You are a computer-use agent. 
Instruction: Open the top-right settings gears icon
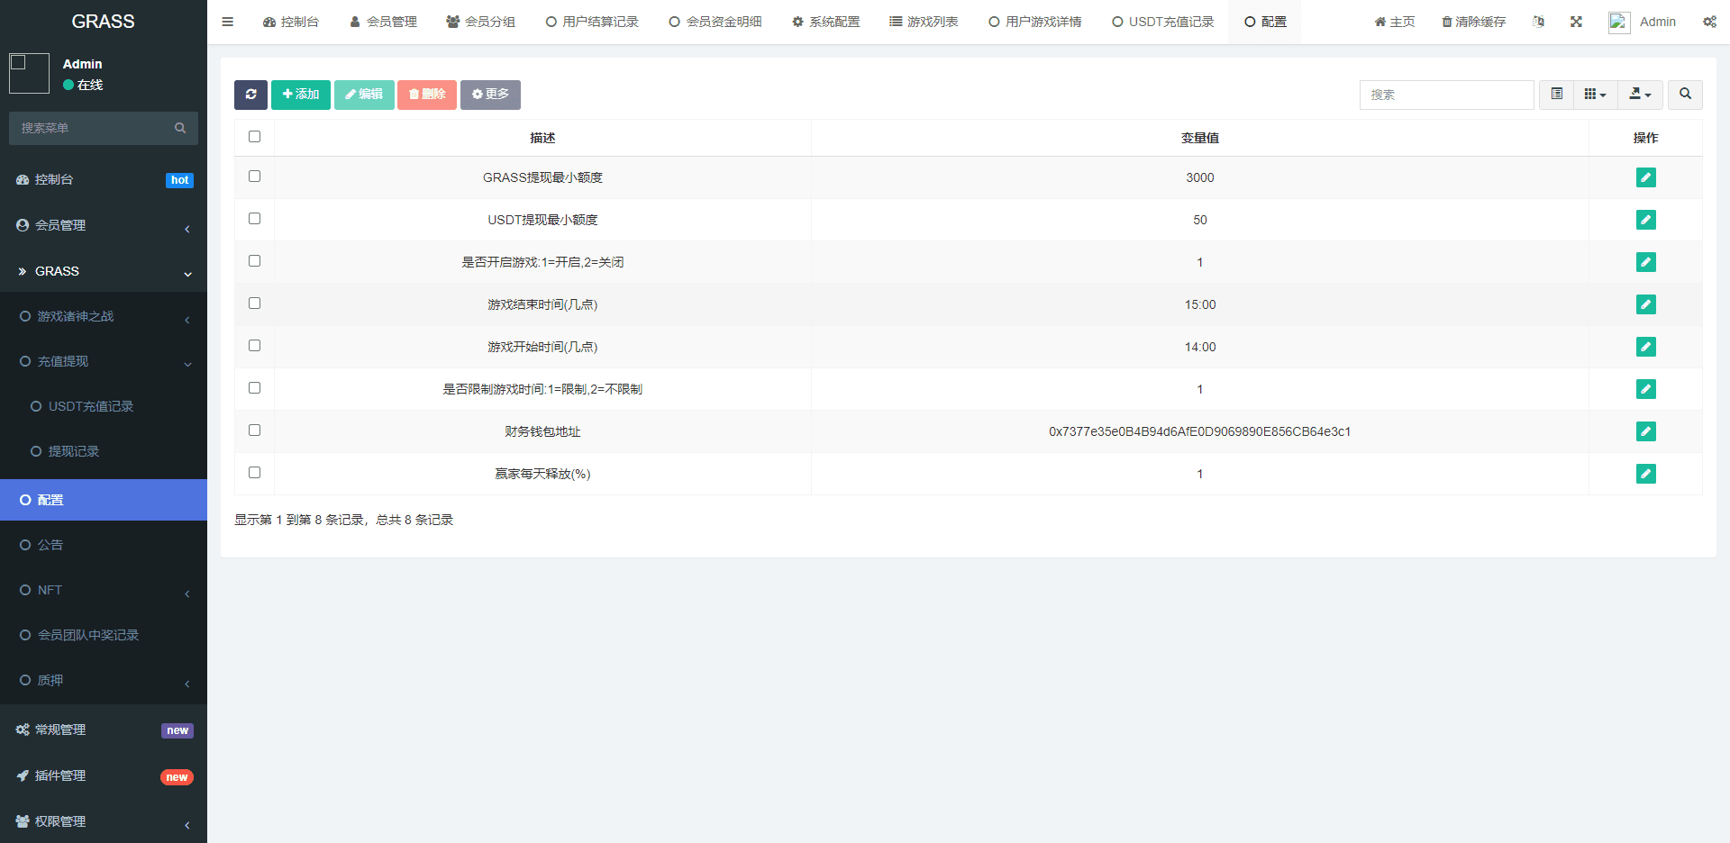[x=1709, y=22]
